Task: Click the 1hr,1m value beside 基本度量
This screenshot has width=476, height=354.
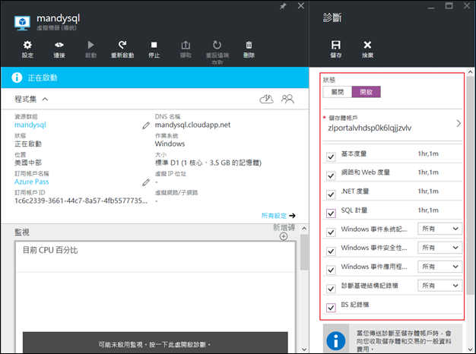Action: 428,153
